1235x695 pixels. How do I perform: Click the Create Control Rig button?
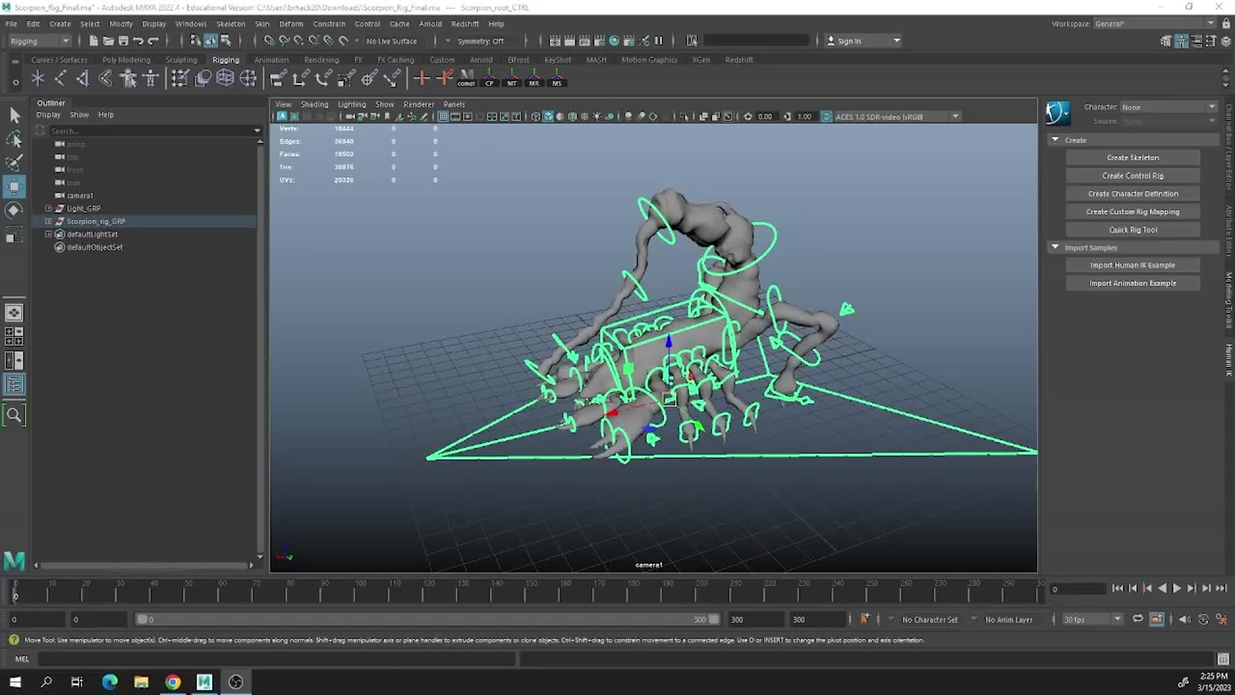coord(1132,176)
